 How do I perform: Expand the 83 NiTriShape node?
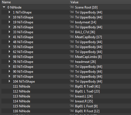[9, 66]
